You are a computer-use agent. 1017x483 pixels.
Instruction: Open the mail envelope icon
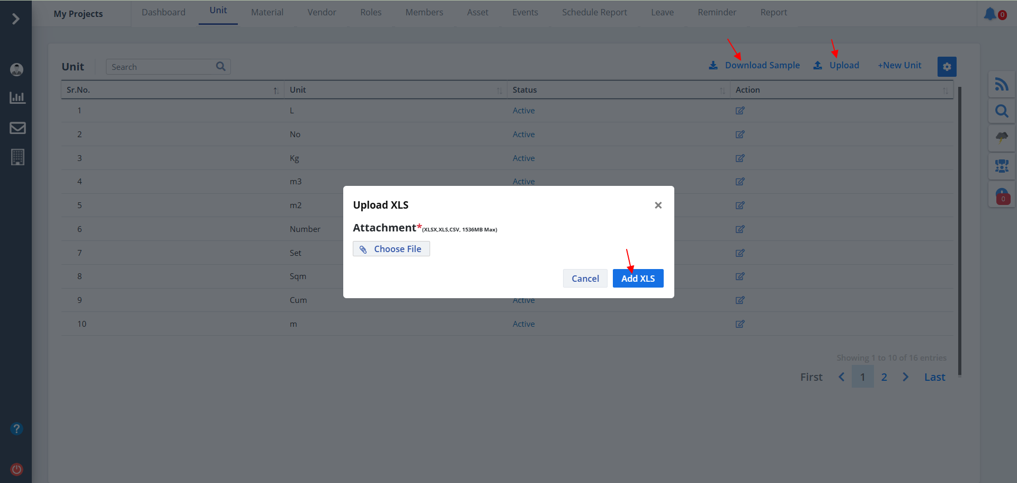pos(17,128)
